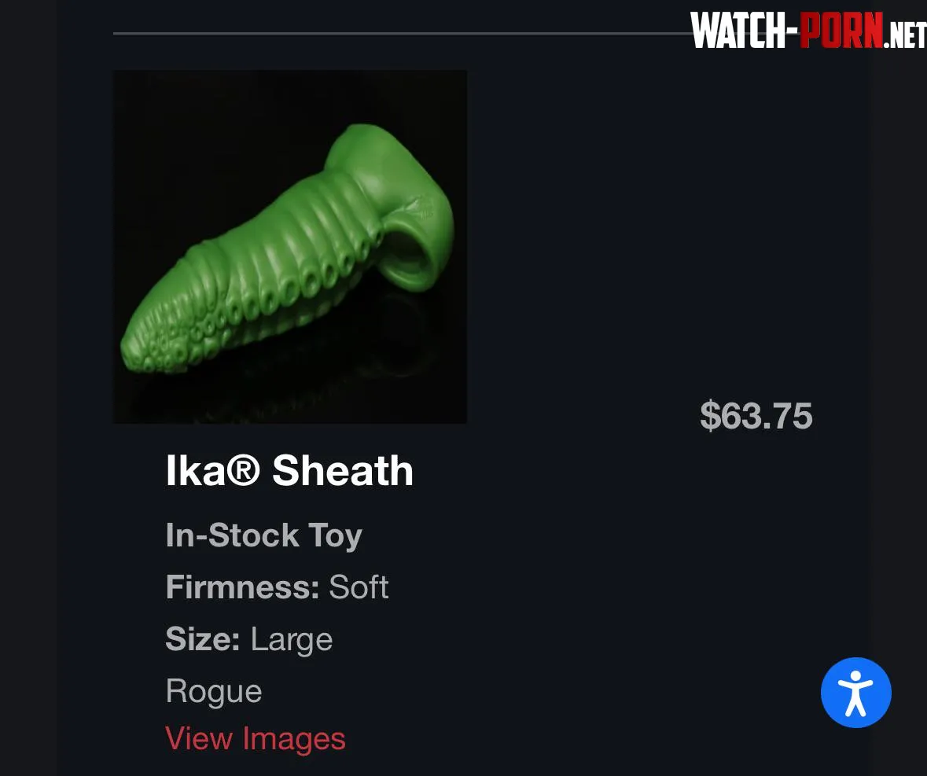Image resolution: width=927 pixels, height=776 pixels.
Task: Click the Firmness label
Action: (242, 587)
